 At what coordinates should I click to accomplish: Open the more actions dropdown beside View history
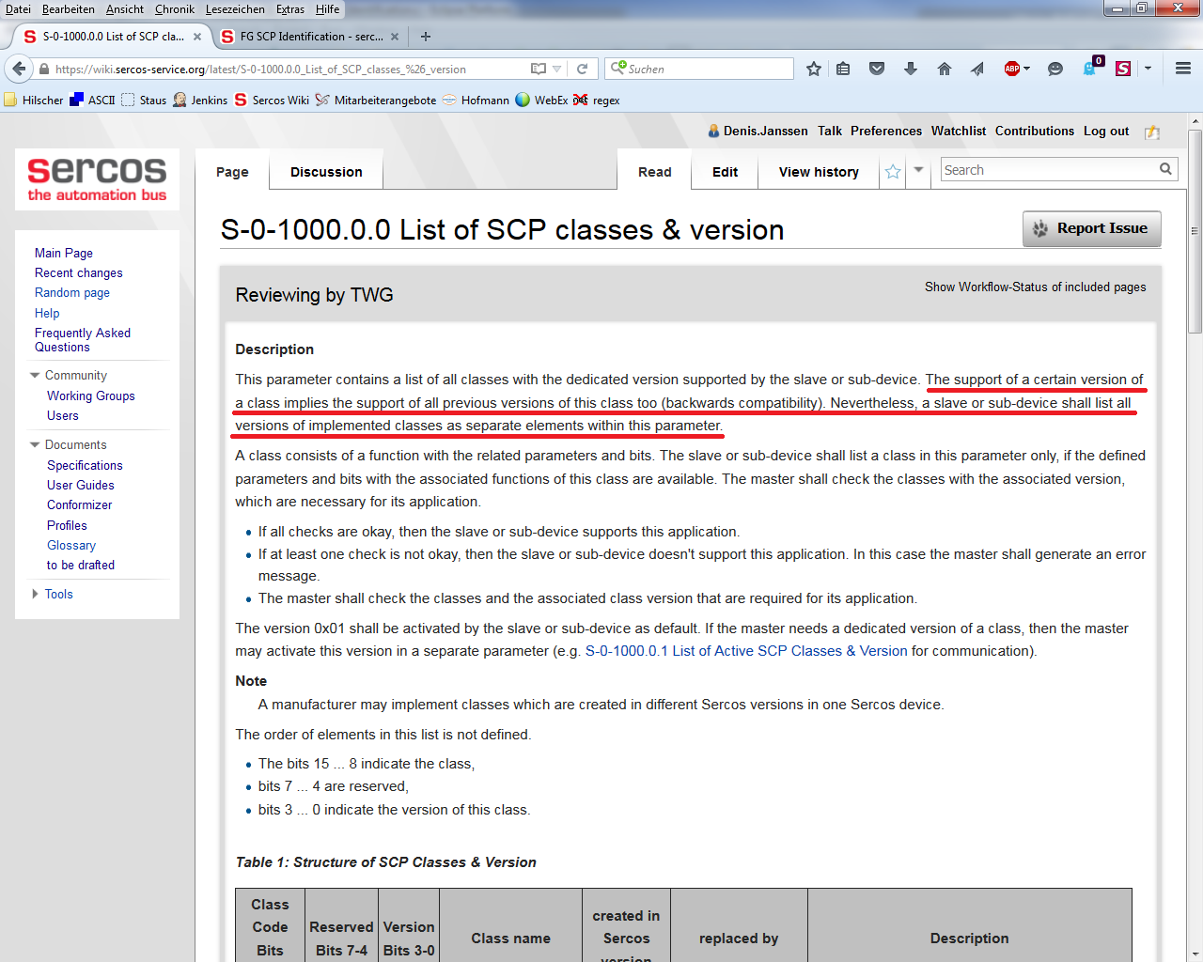pyautogui.click(x=918, y=170)
